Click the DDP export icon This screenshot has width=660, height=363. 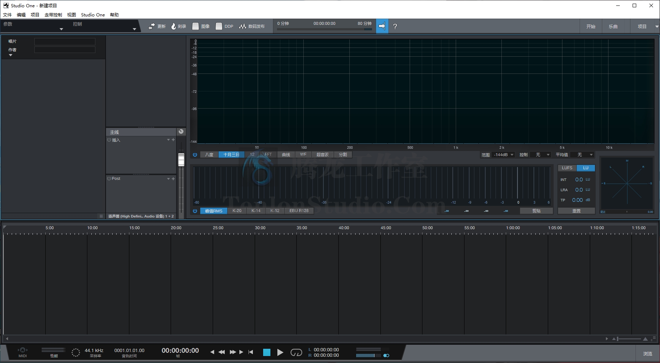(219, 26)
